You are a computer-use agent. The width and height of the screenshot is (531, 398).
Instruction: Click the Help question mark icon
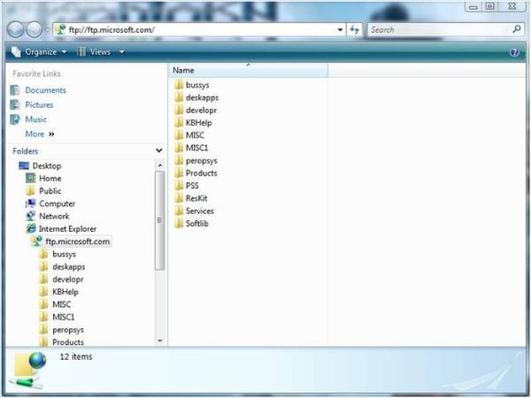click(x=514, y=52)
